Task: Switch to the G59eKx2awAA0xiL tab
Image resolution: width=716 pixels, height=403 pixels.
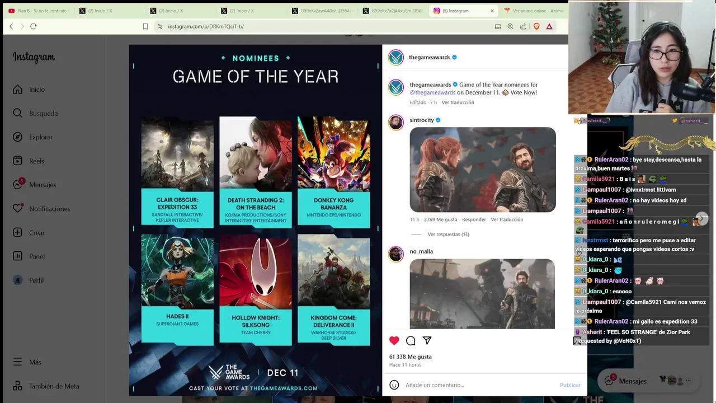Action: pyautogui.click(x=322, y=11)
